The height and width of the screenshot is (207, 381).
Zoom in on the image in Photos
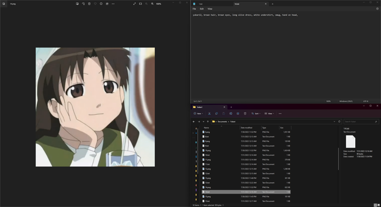coord(152,4)
